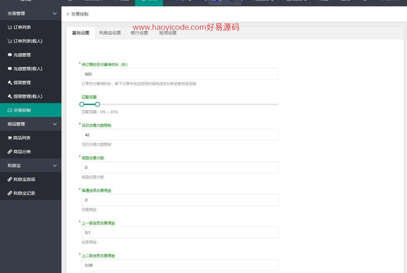Select the 短信设置 tab
Screen dimensions: 407x273
(168, 33)
